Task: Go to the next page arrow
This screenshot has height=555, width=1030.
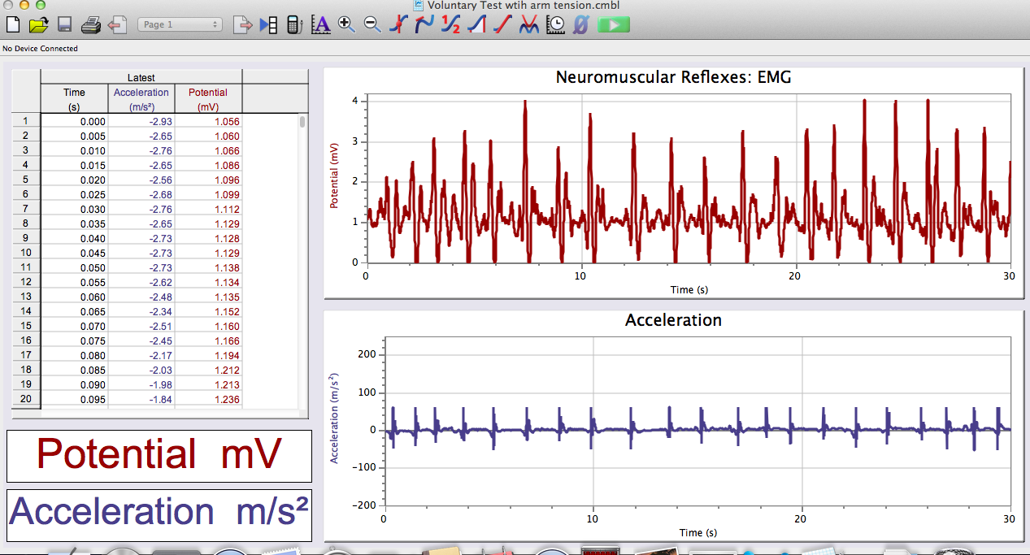Action: [242, 24]
